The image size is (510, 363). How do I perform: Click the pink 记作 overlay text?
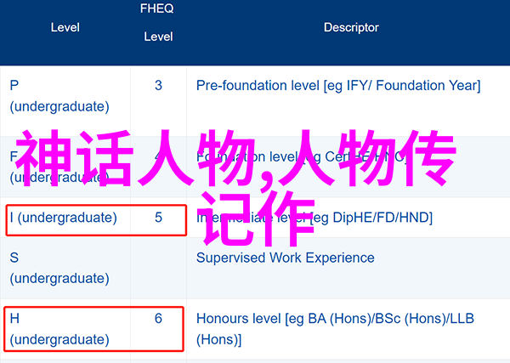[x=258, y=218]
